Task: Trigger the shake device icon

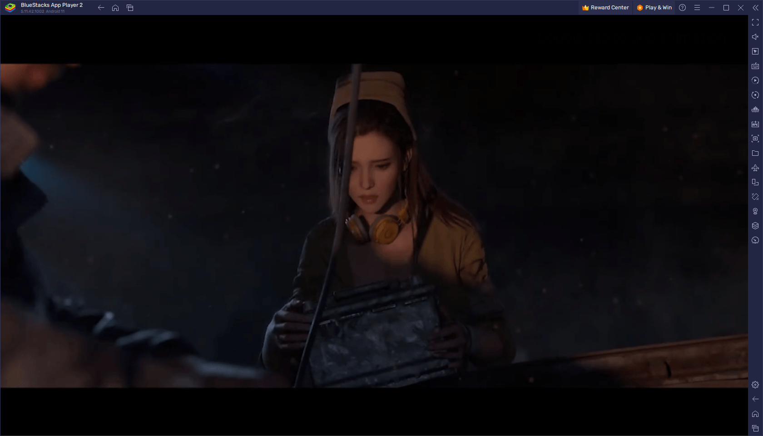Action: pos(755,197)
